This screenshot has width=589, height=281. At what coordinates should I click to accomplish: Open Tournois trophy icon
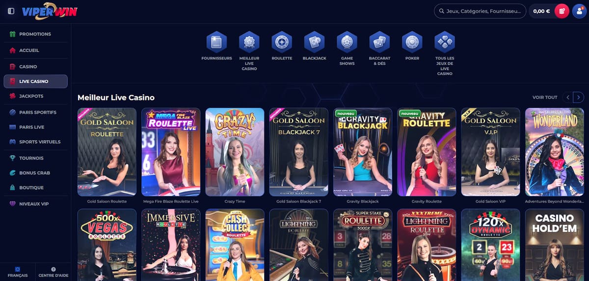pos(13,158)
